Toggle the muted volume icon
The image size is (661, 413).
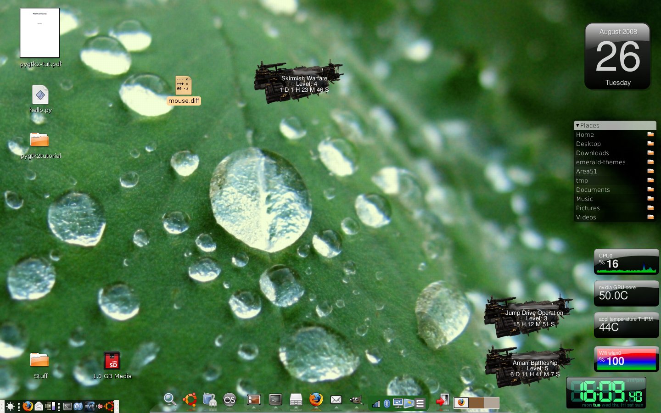coord(99,406)
